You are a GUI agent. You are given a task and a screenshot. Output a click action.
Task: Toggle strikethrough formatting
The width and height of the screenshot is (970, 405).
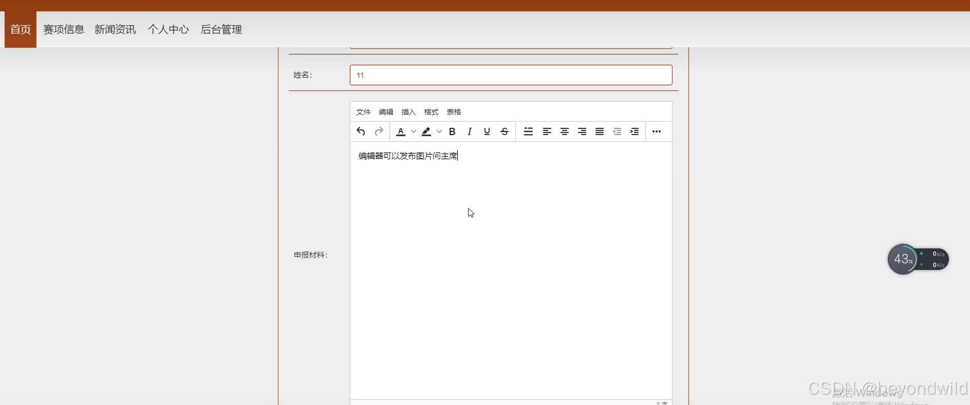pyautogui.click(x=504, y=132)
